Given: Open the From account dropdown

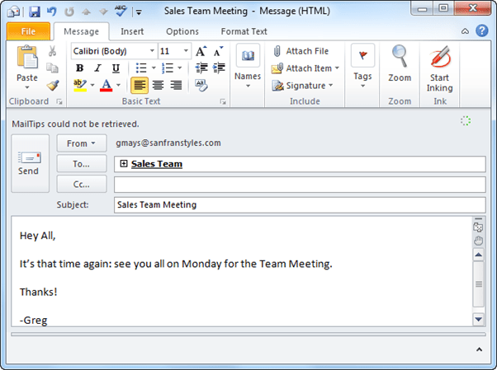Looking at the screenshot, I should point(82,143).
